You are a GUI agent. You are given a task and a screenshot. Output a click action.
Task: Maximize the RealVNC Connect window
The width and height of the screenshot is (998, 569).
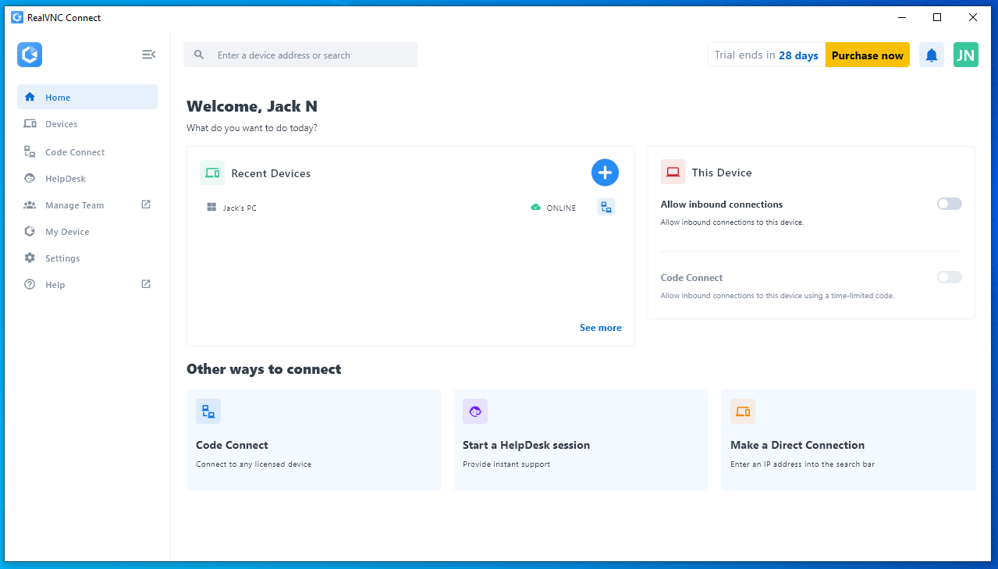pyautogui.click(x=937, y=17)
